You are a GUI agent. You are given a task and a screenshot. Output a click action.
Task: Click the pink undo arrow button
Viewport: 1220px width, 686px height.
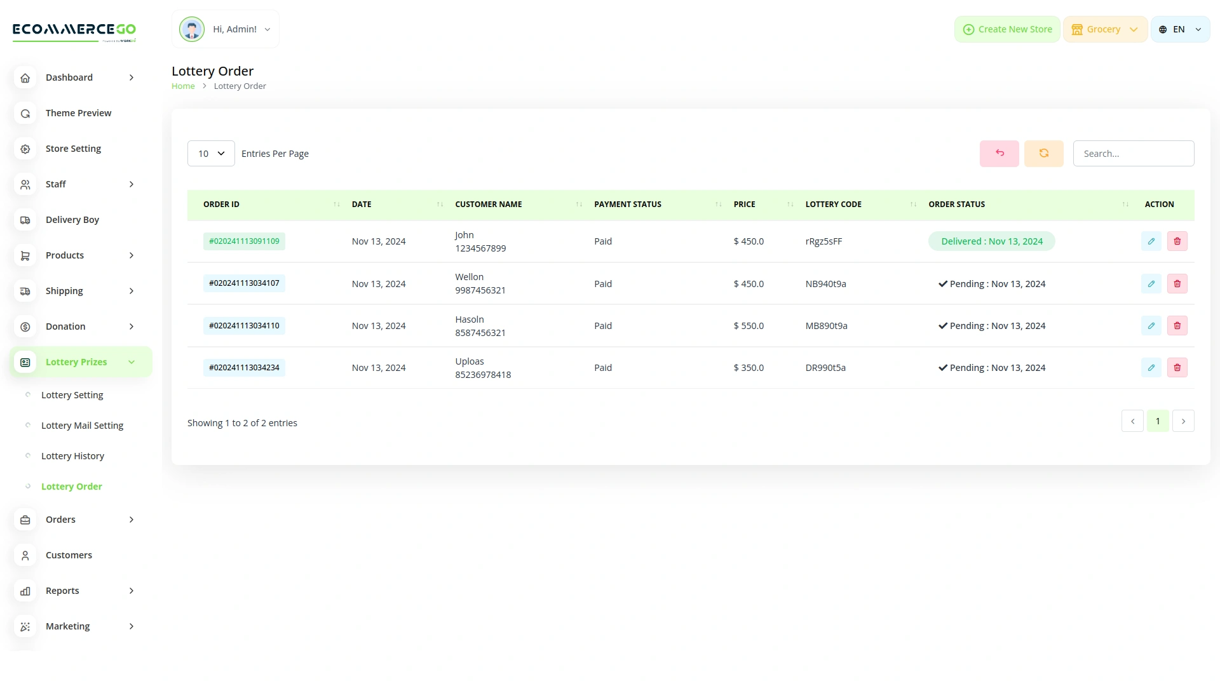(999, 154)
